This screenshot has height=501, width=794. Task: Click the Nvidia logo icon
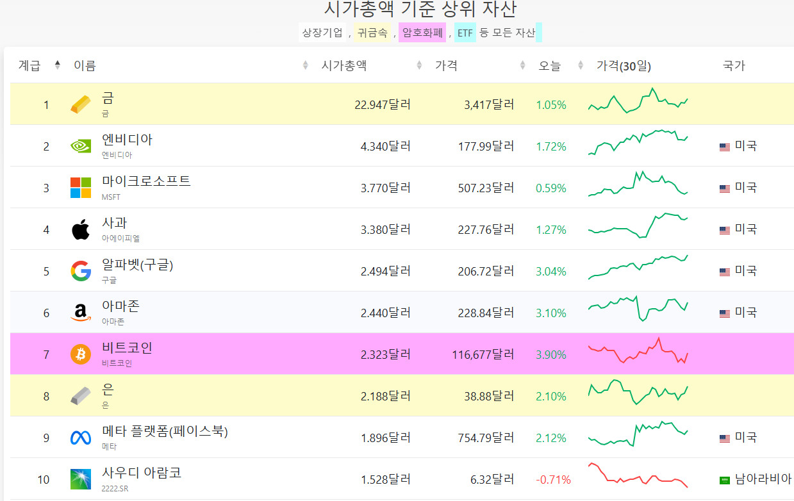coord(81,146)
